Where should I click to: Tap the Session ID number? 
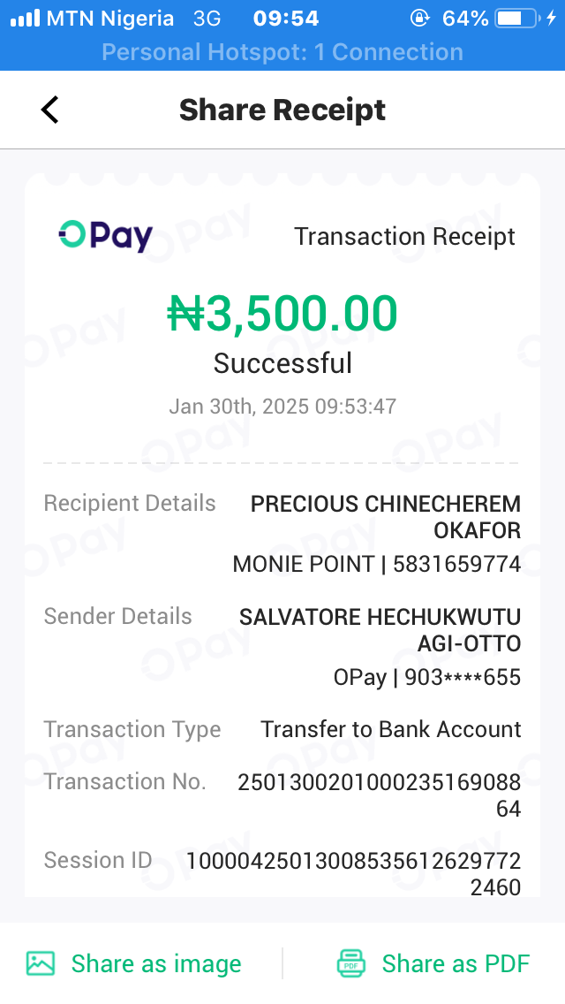353,873
